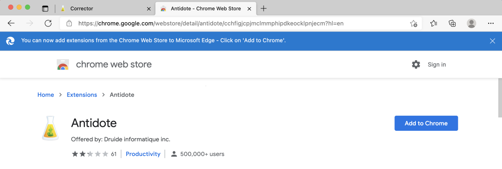
Task: Click the address bar URL field
Action: pyautogui.click(x=241, y=23)
